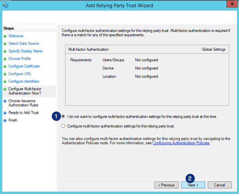
Task: Click green bullet beside Configure Identifiers
Action: pyautogui.click(x=5, y=81)
